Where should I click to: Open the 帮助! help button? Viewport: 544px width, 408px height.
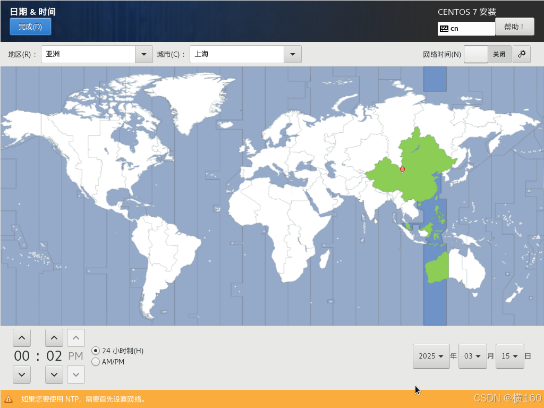point(514,27)
